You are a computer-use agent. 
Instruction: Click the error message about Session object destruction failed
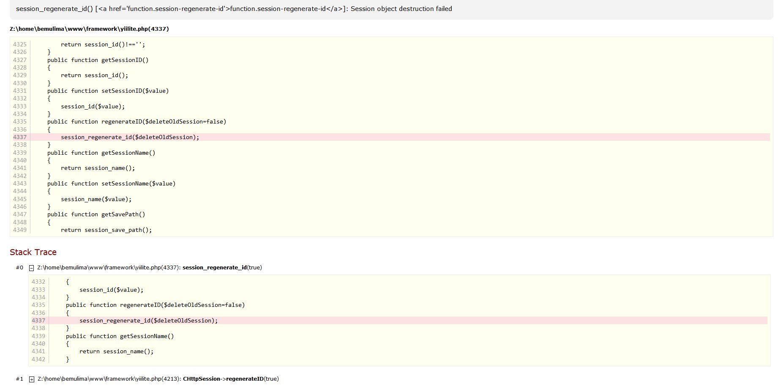click(234, 9)
